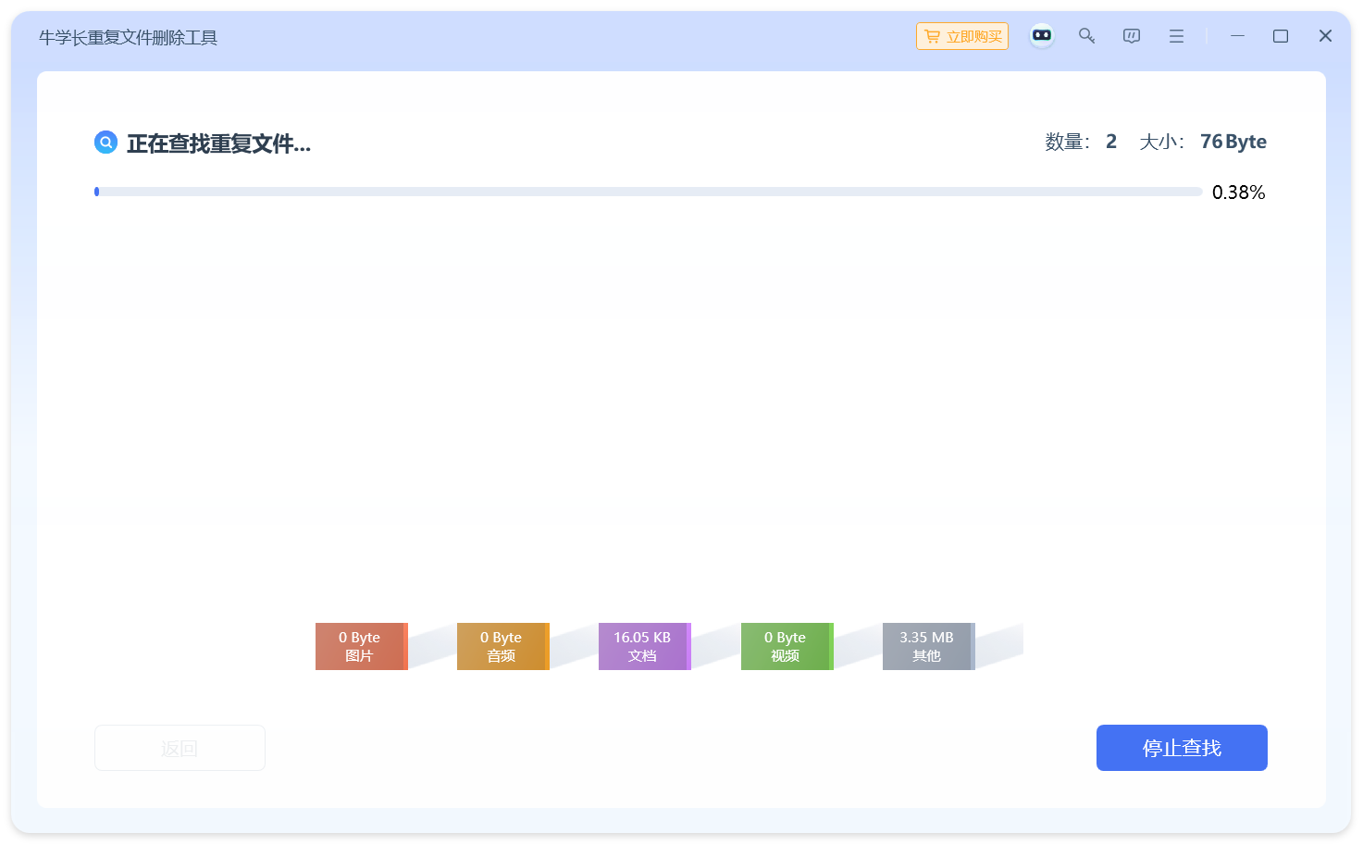Click the 数量 count value 2

[1111, 142]
